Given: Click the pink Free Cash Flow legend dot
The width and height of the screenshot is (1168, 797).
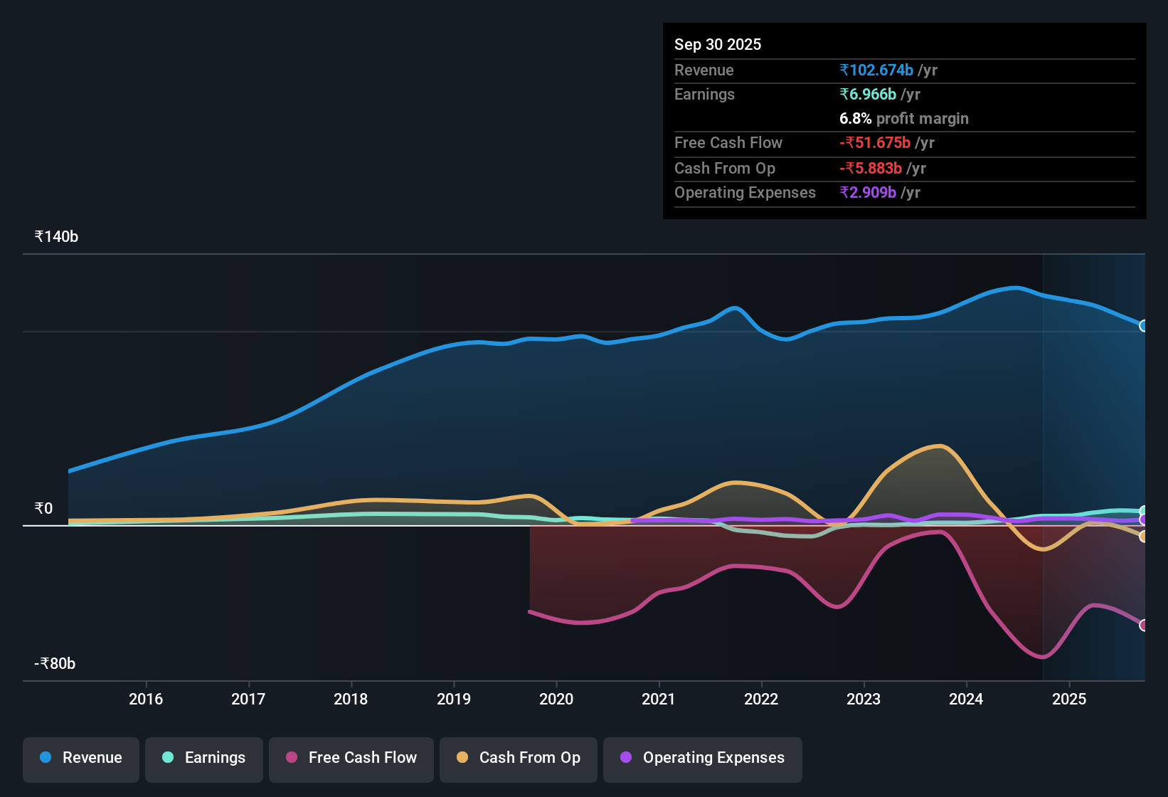Looking at the screenshot, I should 292,758.
